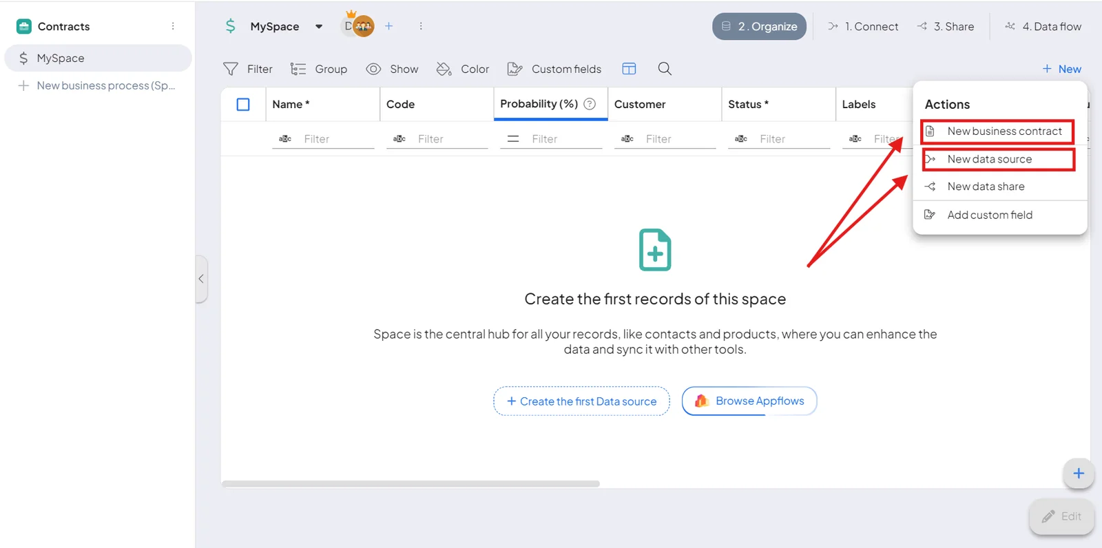Switch to the 3. Share tab

[x=946, y=26]
